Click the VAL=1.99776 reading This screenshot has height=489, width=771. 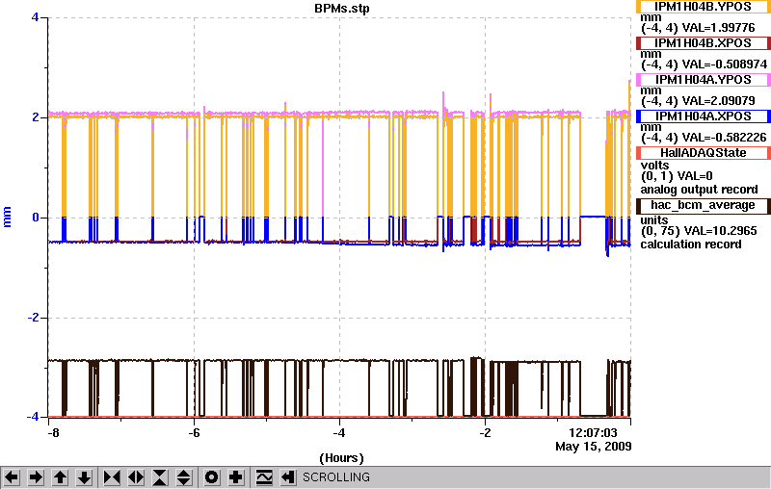pyautogui.click(x=718, y=28)
